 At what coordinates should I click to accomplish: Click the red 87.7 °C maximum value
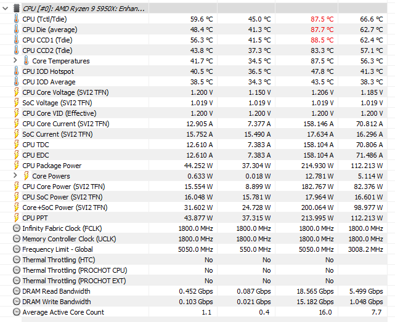(322, 30)
